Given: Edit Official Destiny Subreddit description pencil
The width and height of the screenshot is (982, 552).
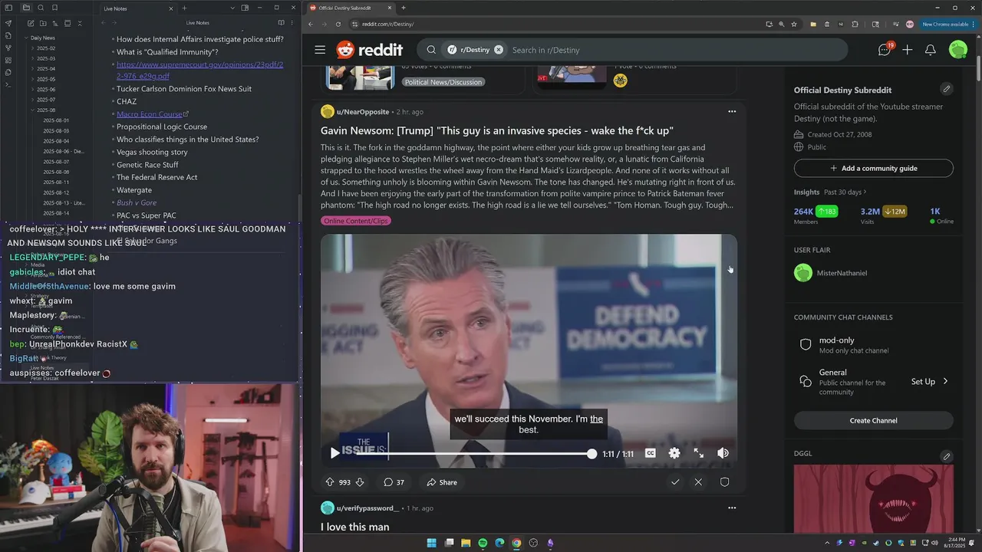Looking at the screenshot, I should 947,89.
